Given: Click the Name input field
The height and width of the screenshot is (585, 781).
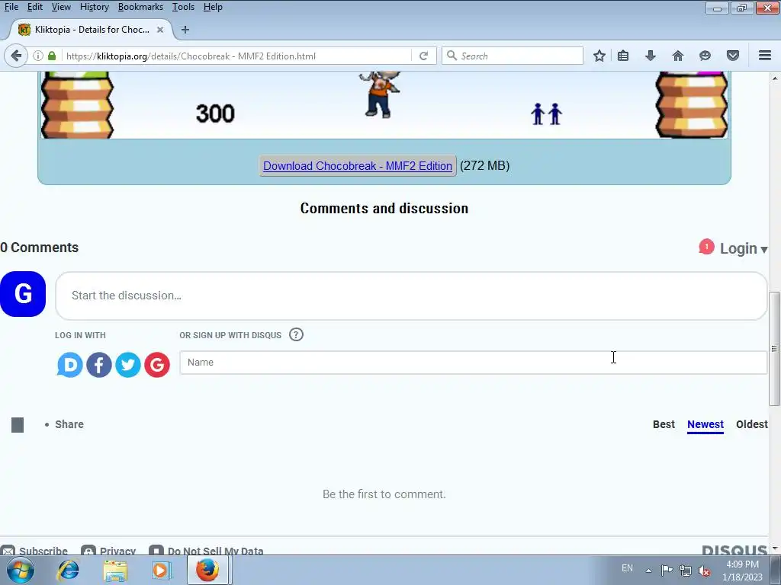Looking at the screenshot, I should 473,362.
